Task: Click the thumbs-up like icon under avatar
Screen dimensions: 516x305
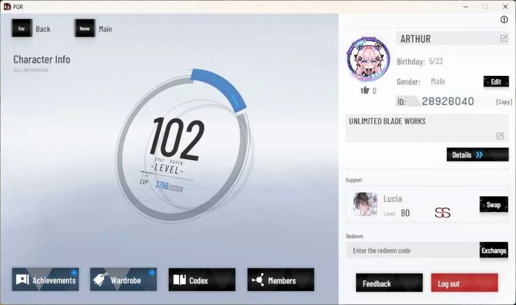Action: coord(365,90)
